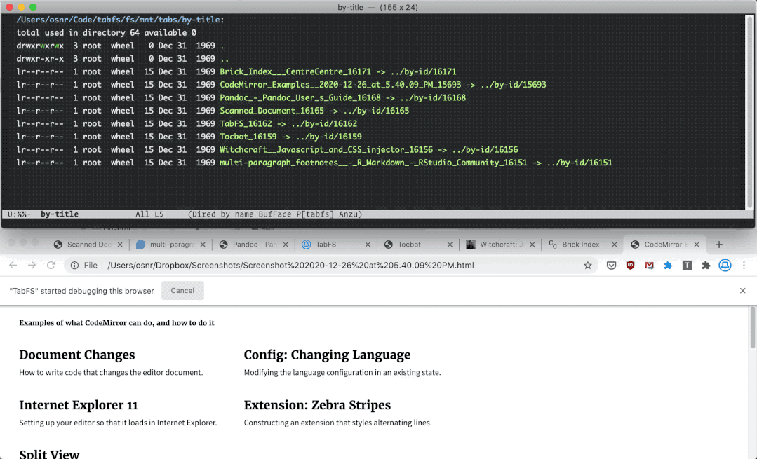This screenshot has height=459, width=757.
Task: Click the terminal window title bar
Action: point(378,7)
